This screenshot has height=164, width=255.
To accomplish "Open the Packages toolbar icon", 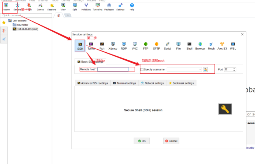I will coord(109,7).
